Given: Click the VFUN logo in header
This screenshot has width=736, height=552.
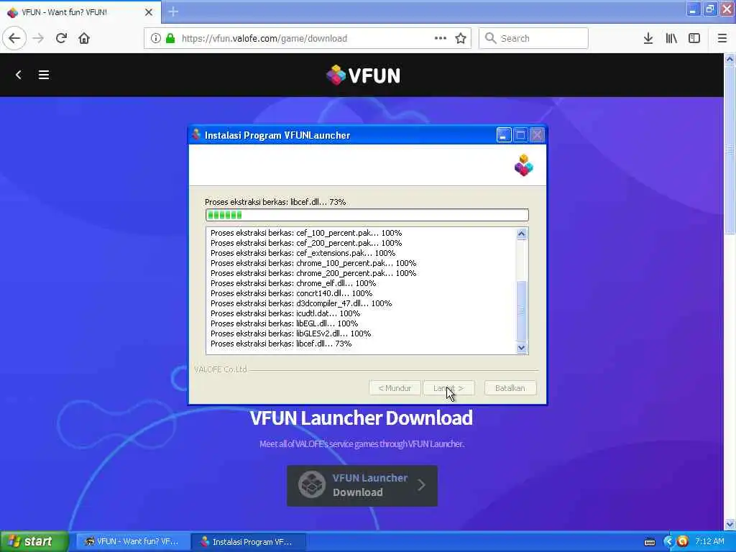Looking at the screenshot, I should 363,75.
